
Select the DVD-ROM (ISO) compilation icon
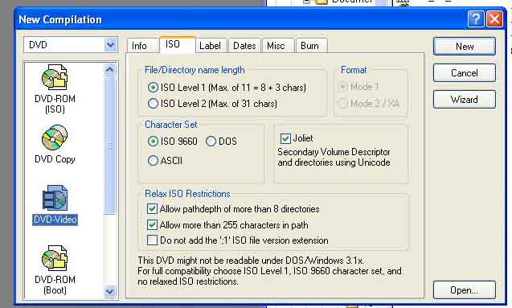click(55, 77)
